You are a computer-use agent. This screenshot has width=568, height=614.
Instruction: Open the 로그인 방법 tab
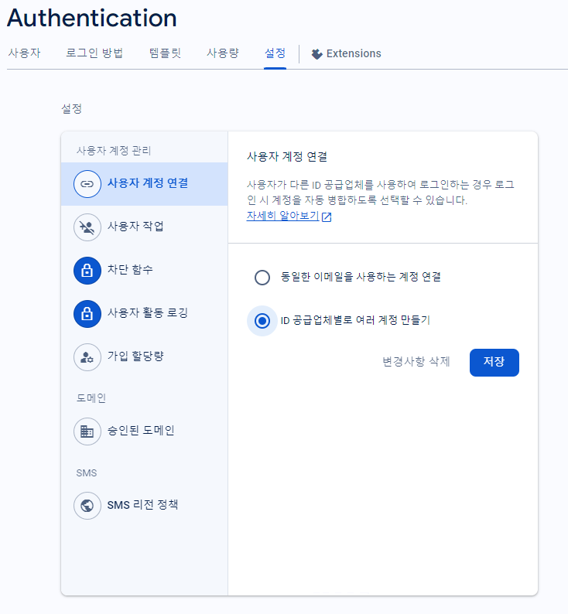pos(94,53)
